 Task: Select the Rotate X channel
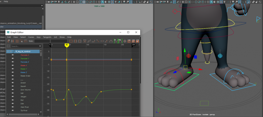point(24,65)
